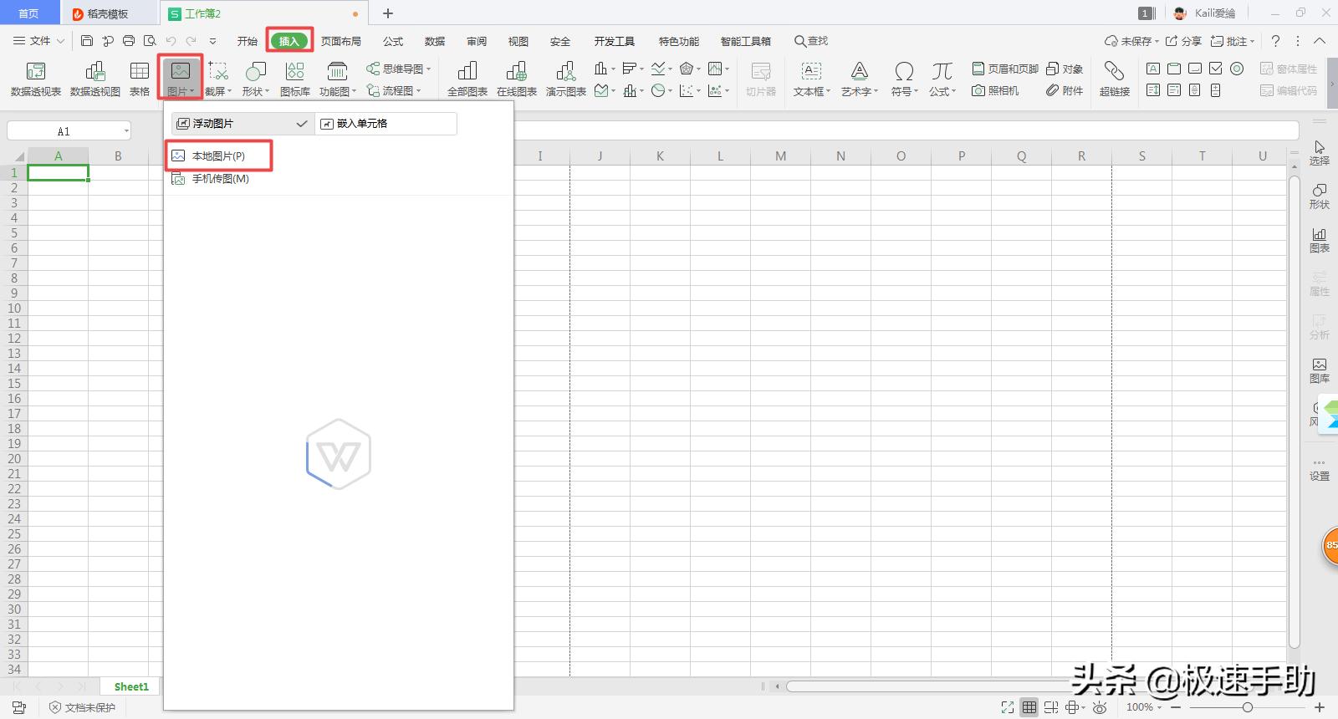Click 全部图表 all charts icon
1338x719 pixels.
(x=467, y=79)
